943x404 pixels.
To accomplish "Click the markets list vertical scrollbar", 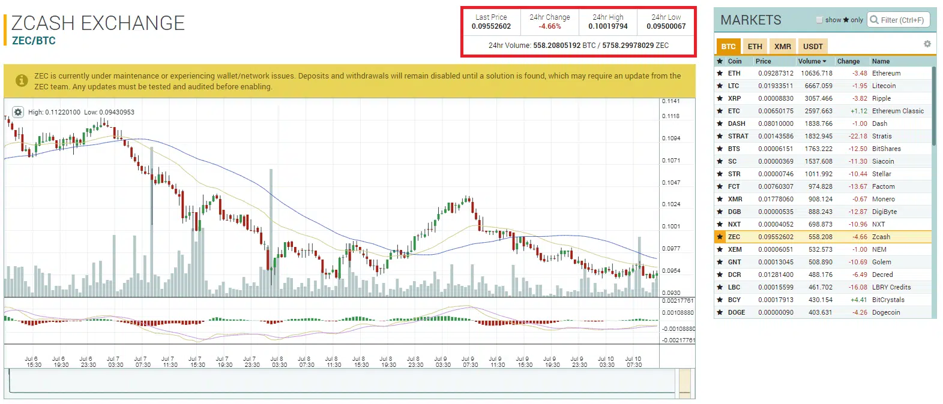I will pos(933,106).
